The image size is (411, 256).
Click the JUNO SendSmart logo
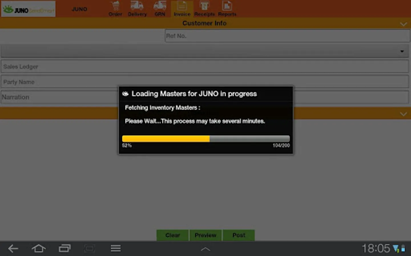pos(28,9)
